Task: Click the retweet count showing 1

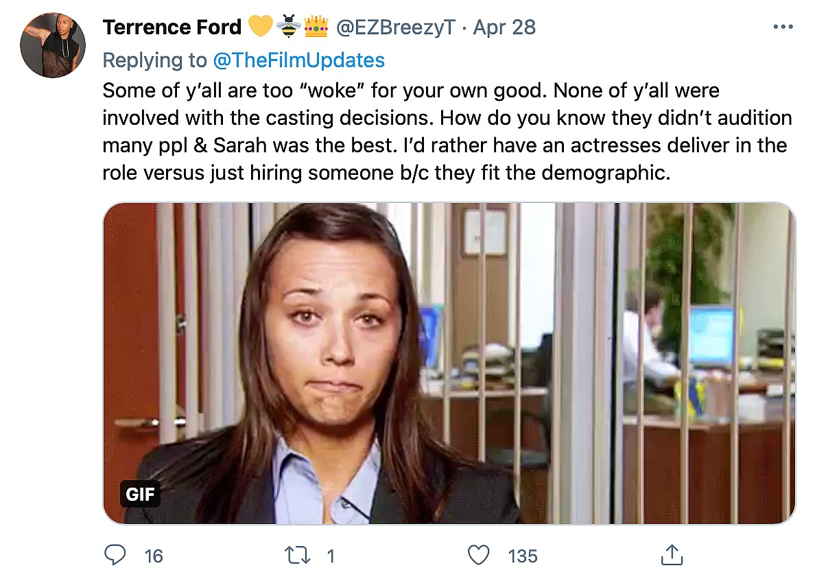Action: coord(331,556)
